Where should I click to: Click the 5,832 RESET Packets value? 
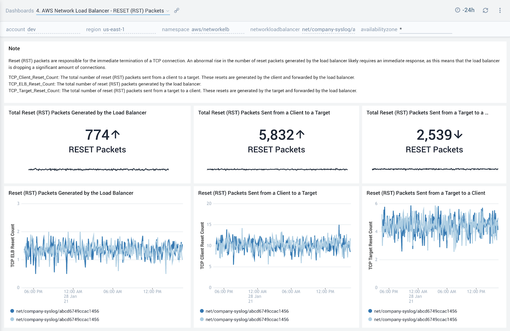(x=276, y=134)
